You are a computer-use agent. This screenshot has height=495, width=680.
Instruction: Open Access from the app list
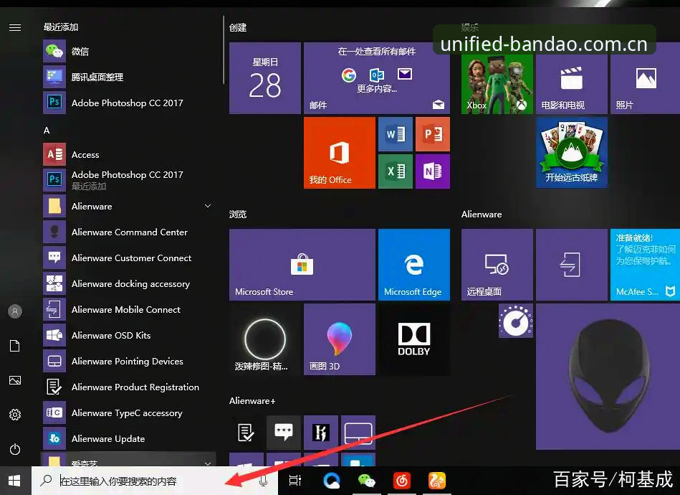click(x=129, y=154)
